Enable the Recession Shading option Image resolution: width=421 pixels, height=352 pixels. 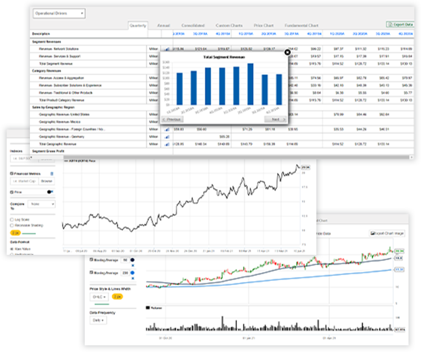[12, 225]
